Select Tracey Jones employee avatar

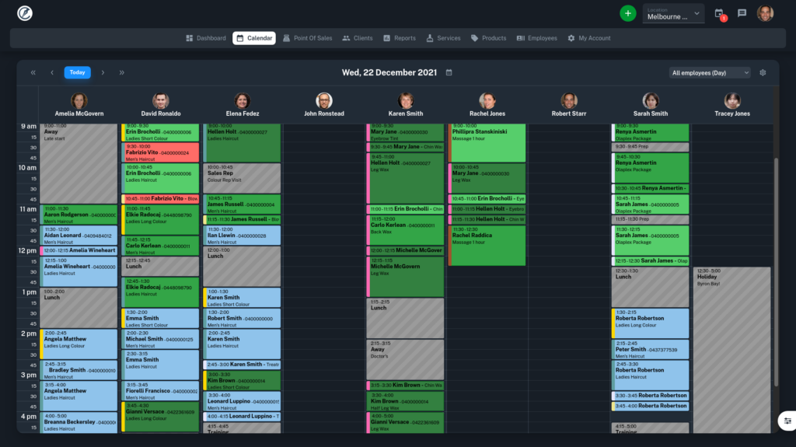click(x=732, y=101)
